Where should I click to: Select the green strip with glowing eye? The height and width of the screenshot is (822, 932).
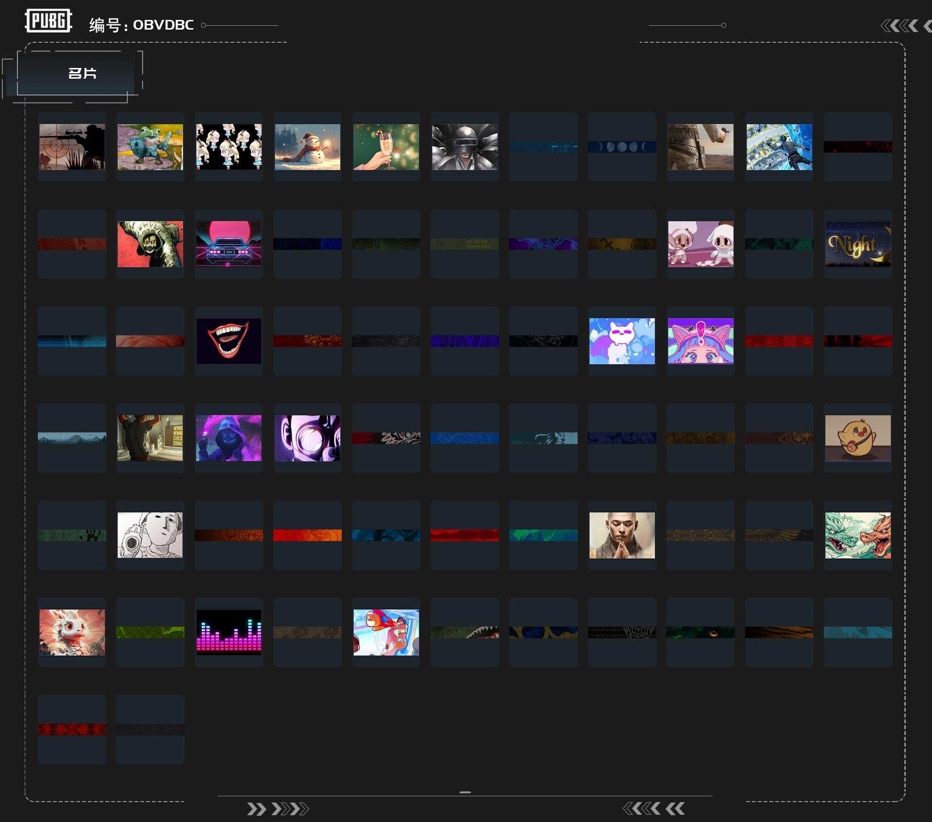tap(700, 632)
